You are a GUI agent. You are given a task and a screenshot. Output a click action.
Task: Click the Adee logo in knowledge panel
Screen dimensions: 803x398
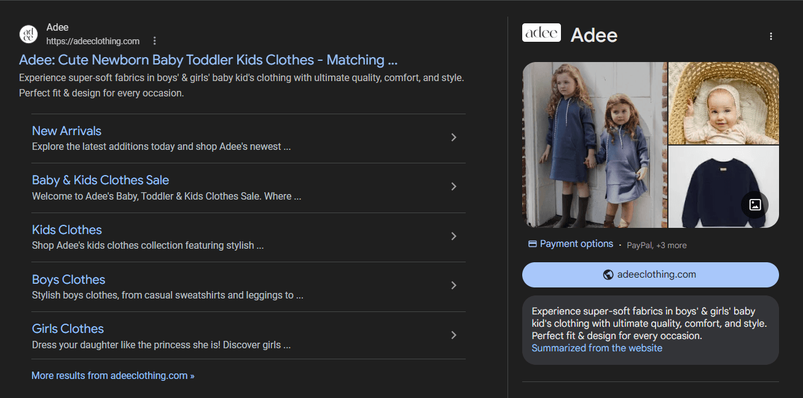point(541,33)
